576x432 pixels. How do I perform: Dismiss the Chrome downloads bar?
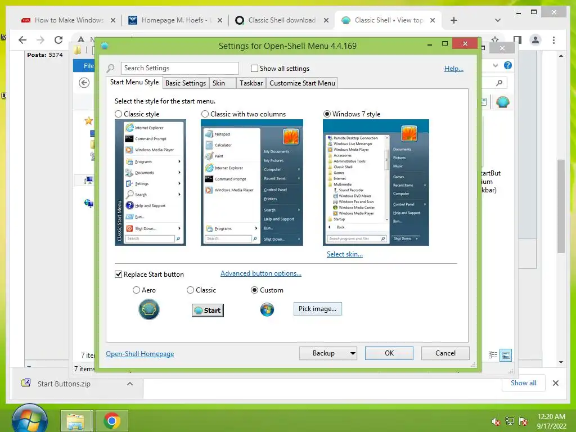(555, 383)
